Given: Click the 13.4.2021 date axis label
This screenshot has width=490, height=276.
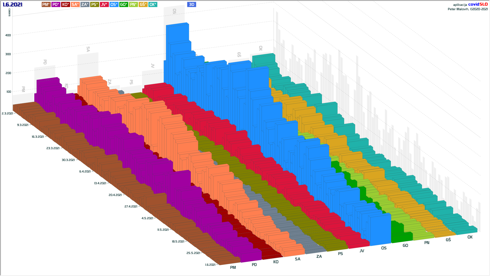Looking at the screenshot, I should pos(100,183).
